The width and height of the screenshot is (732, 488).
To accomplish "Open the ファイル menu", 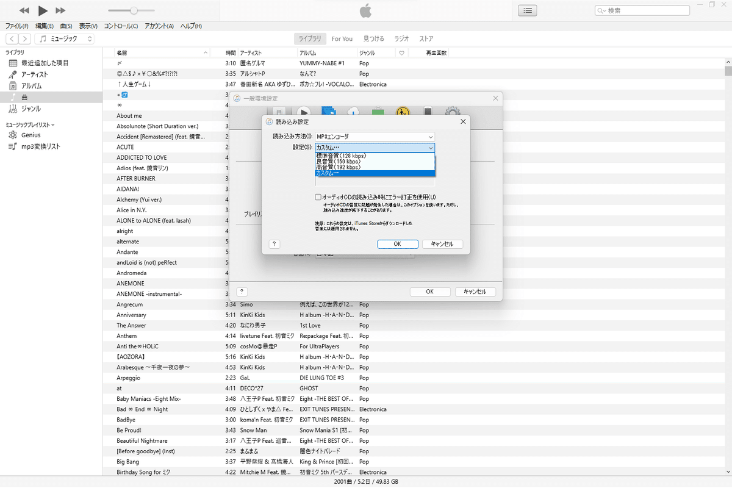I will [16, 26].
